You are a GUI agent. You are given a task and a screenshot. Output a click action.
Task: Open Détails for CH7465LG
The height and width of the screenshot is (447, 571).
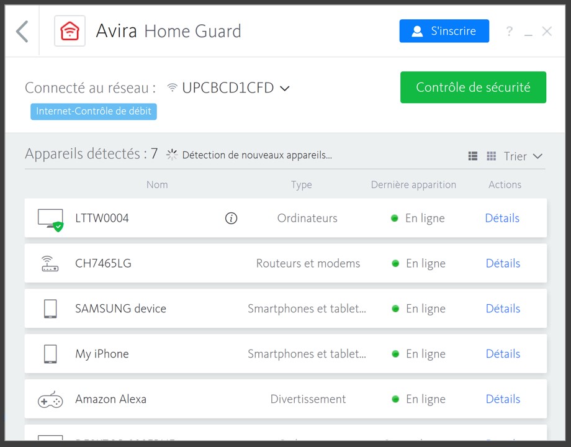pos(503,263)
